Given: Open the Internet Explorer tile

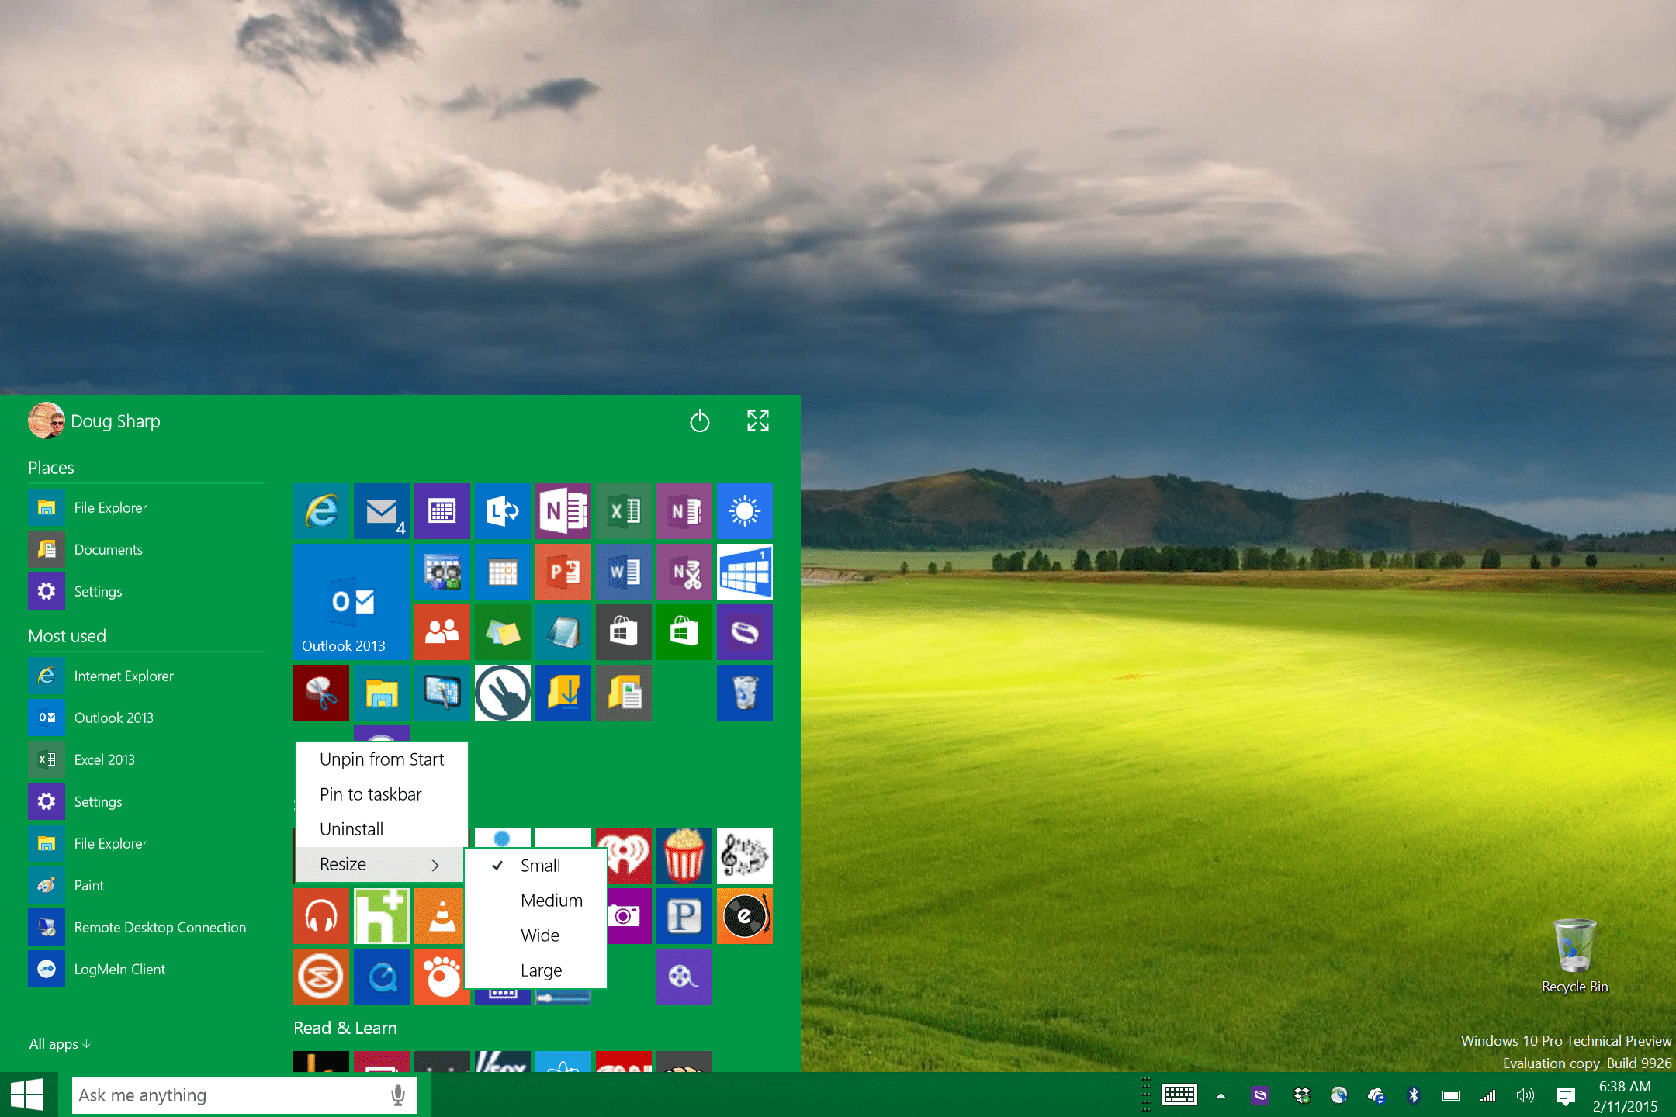Looking at the screenshot, I should [320, 511].
